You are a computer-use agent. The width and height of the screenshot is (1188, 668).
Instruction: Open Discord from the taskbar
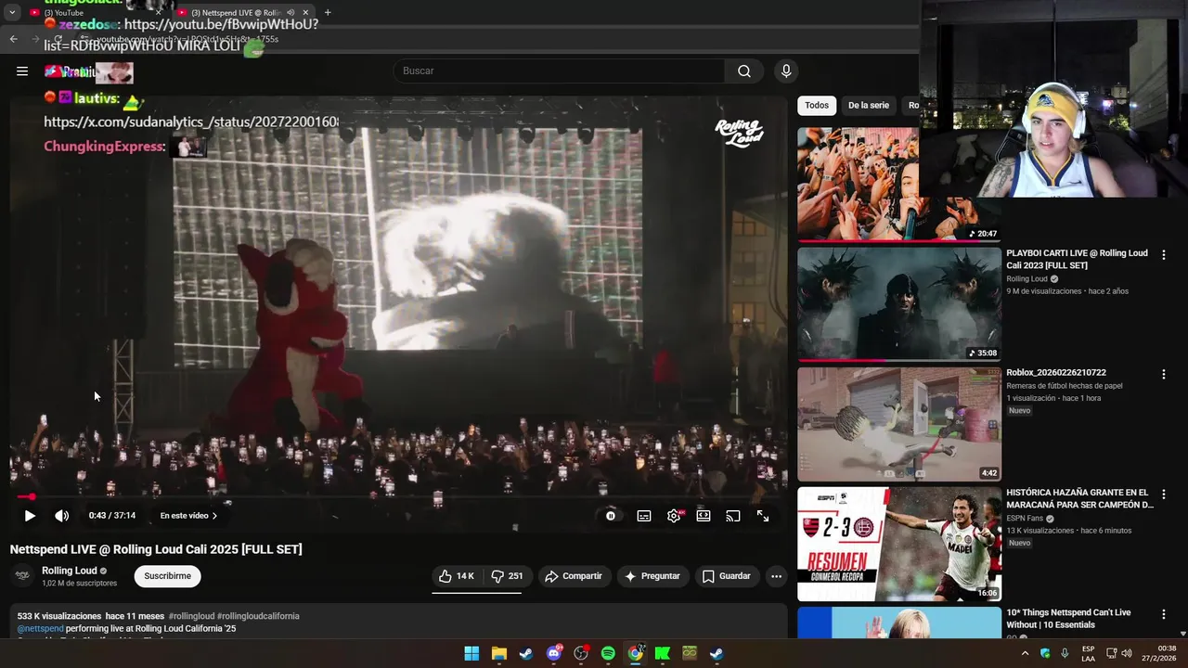pyautogui.click(x=554, y=653)
